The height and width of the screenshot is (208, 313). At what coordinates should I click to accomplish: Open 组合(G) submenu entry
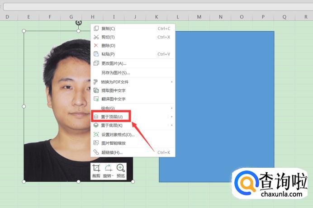pos(133,108)
